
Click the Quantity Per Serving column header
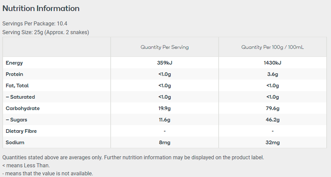pyautogui.click(x=165, y=47)
